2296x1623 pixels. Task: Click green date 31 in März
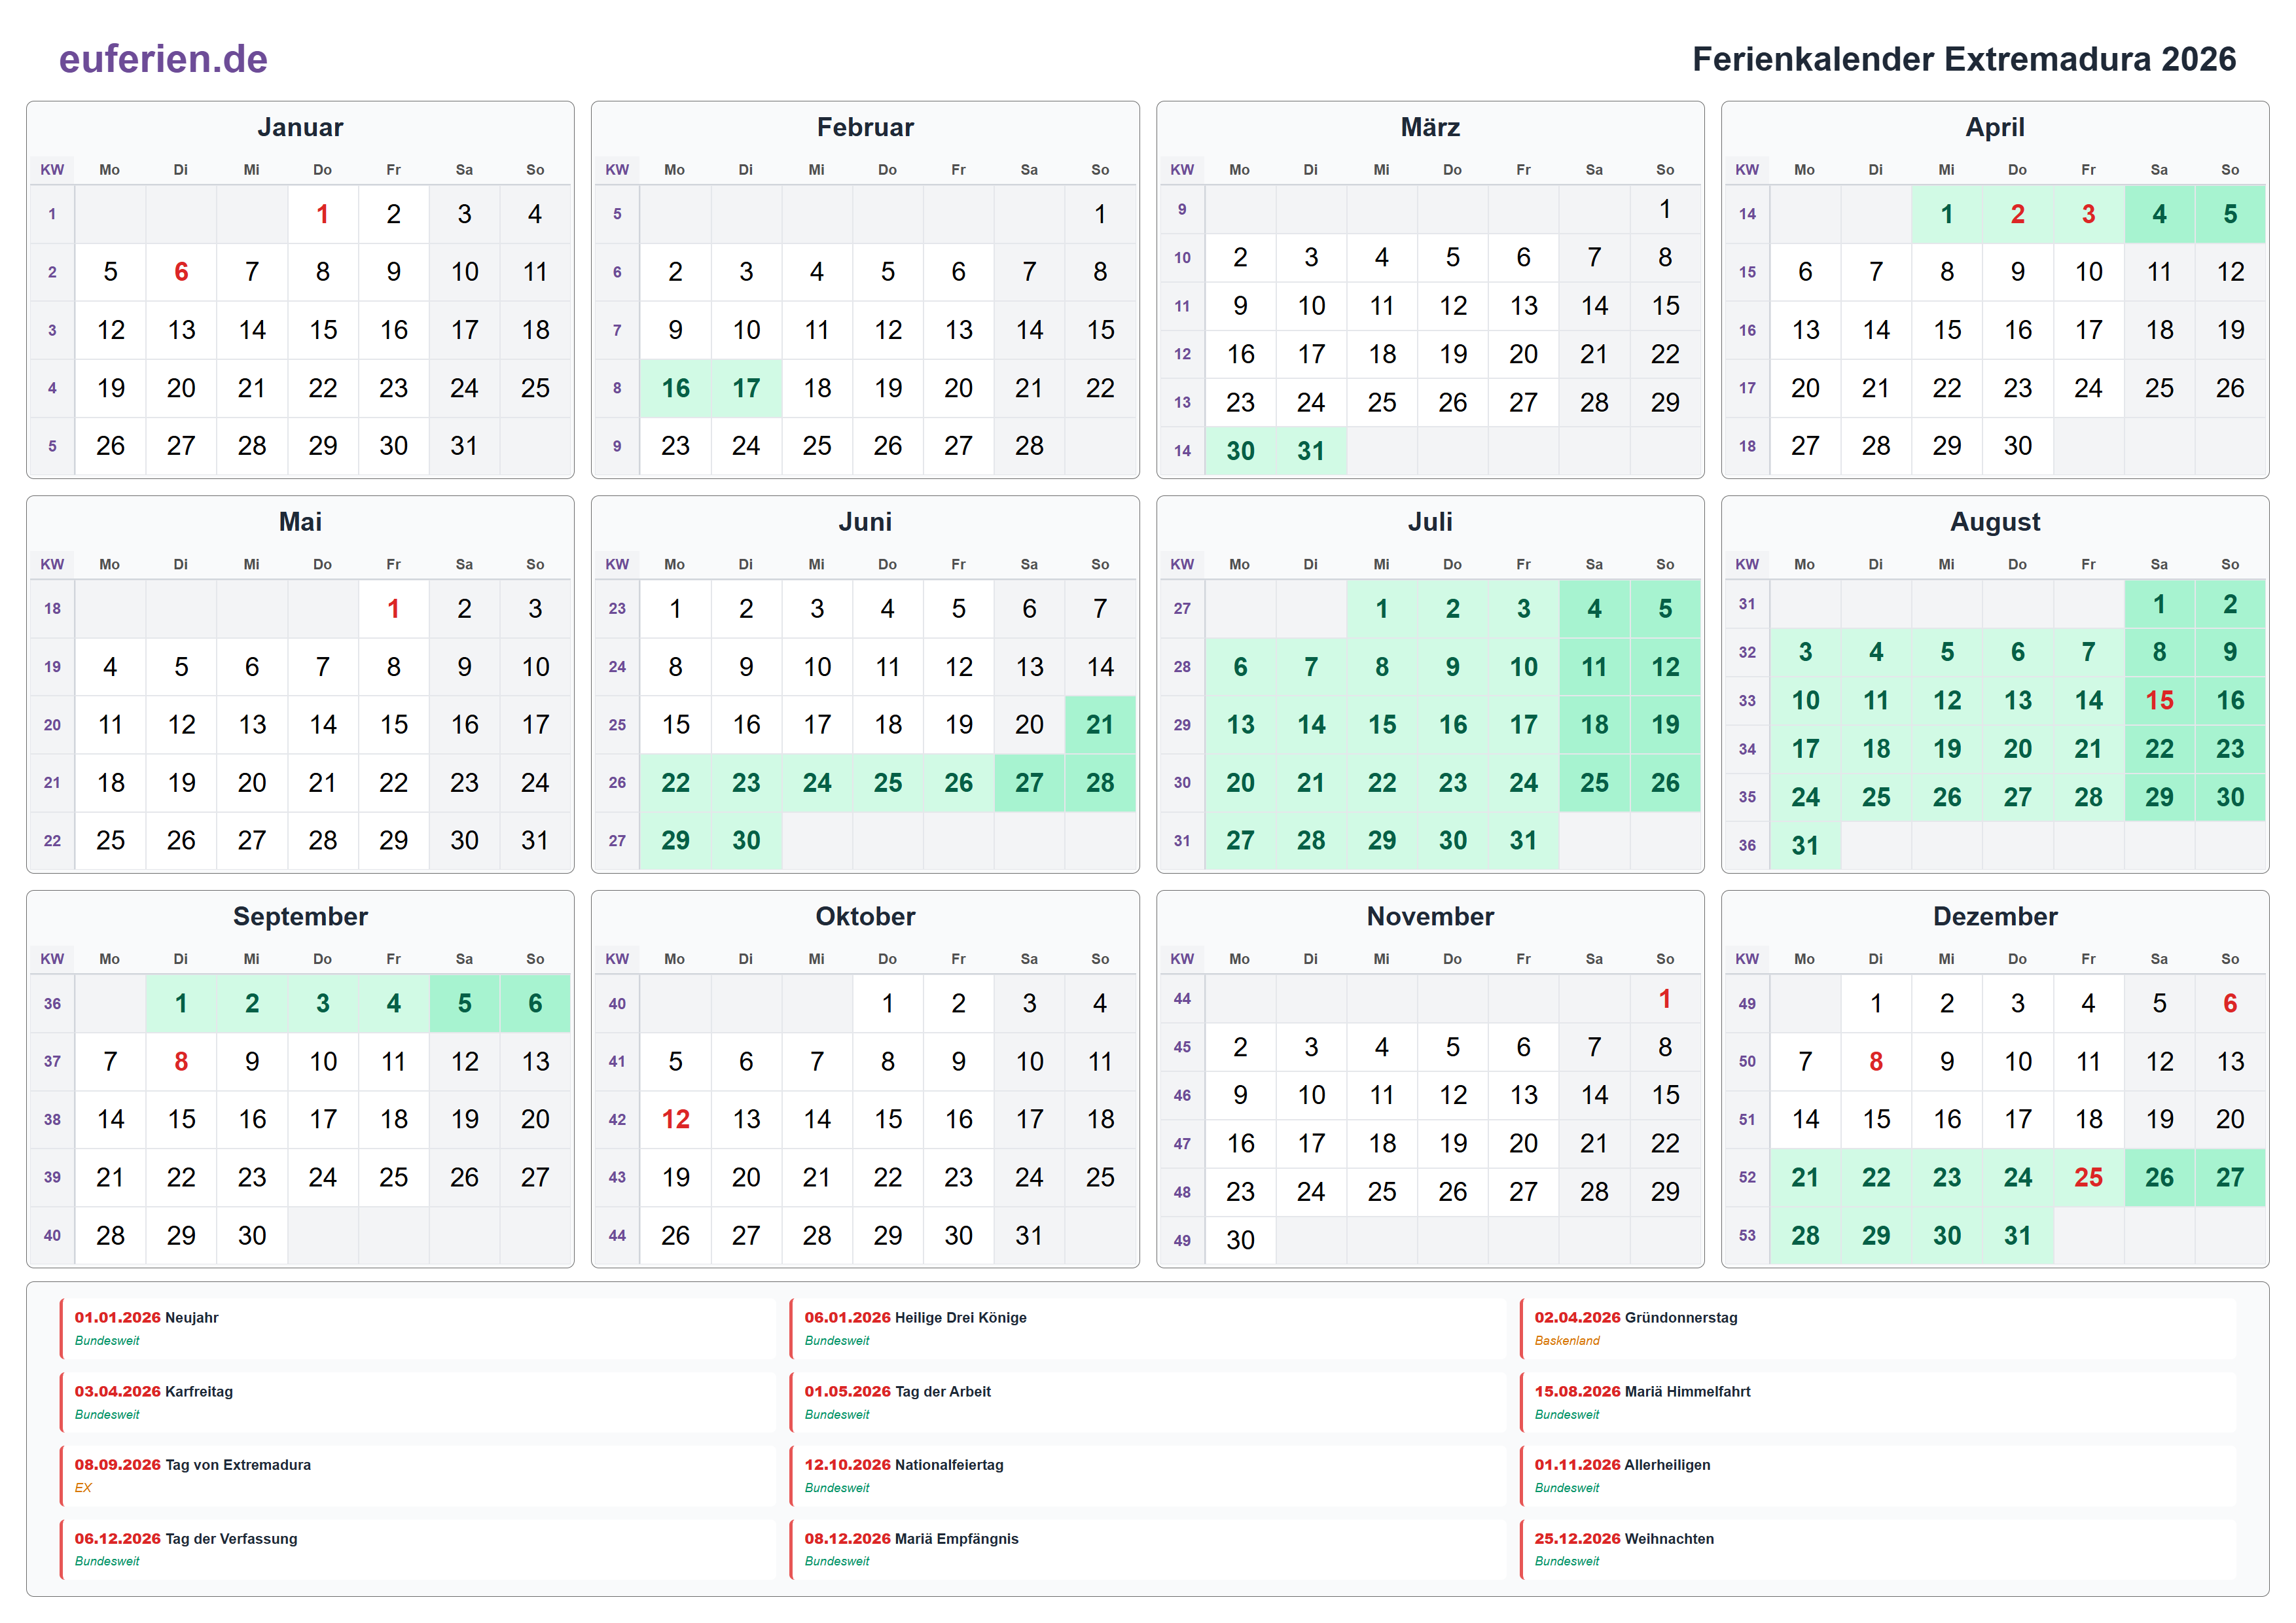(x=1311, y=451)
